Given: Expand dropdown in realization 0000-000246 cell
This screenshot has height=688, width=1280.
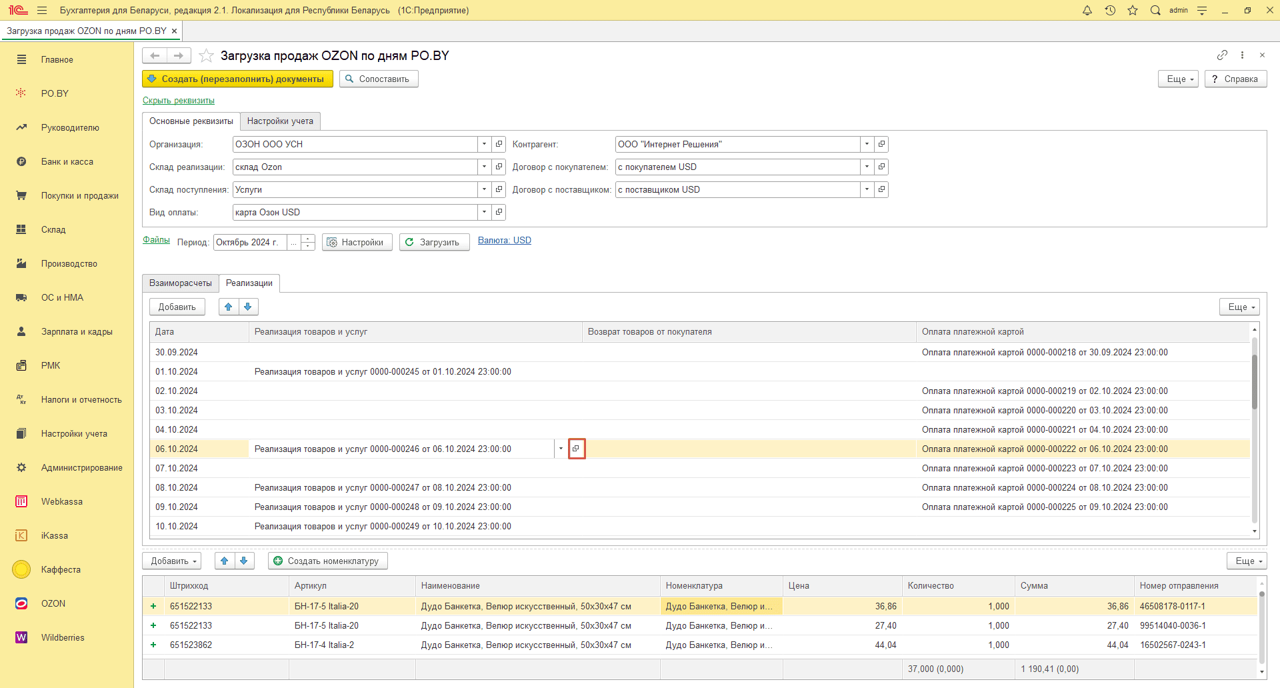Looking at the screenshot, I should [x=561, y=449].
